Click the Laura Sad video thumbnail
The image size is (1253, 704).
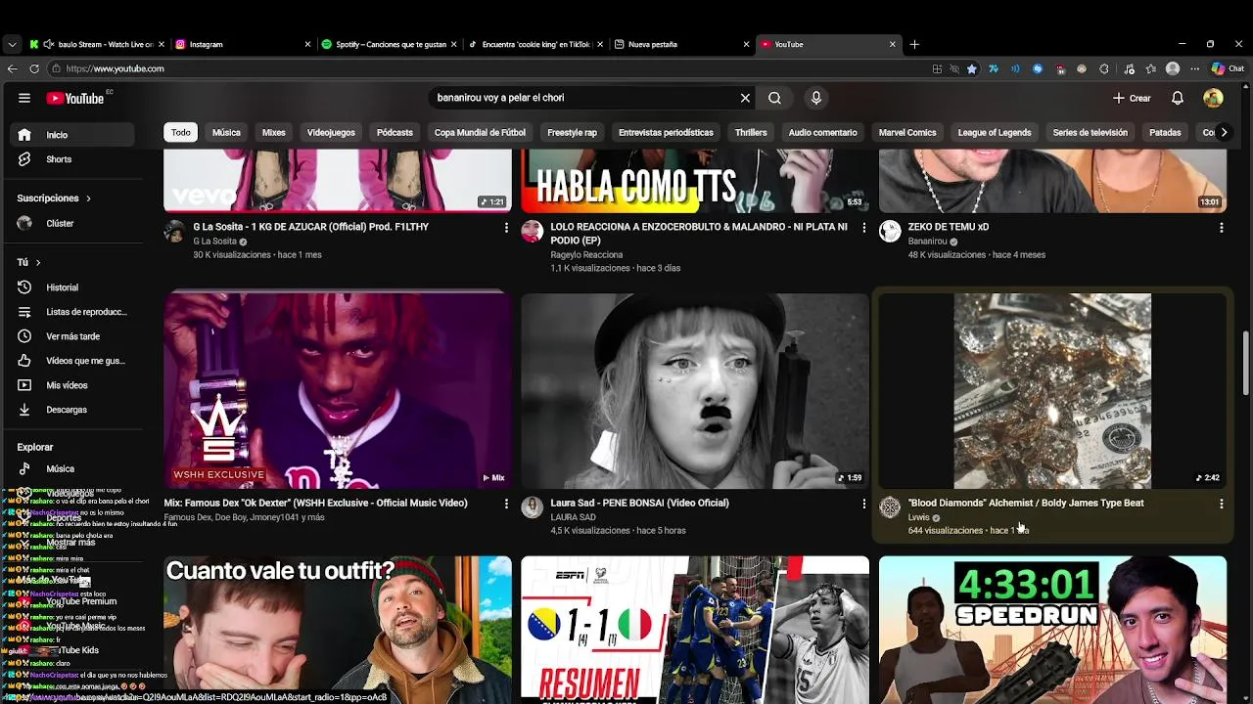click(695, 390)
